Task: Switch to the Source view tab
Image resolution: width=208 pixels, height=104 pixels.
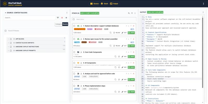Action: pyautogui.click(x=94, y=4)
